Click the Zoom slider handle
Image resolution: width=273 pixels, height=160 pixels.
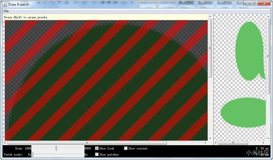pos(56,148)
